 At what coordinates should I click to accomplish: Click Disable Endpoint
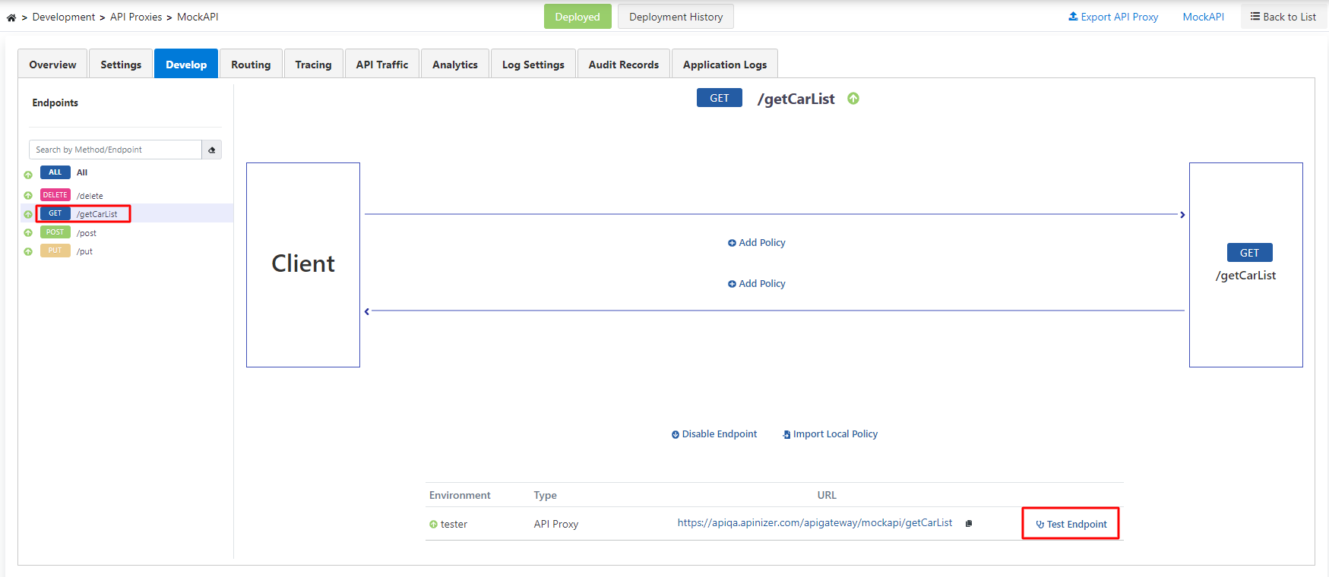click(714, 434)
